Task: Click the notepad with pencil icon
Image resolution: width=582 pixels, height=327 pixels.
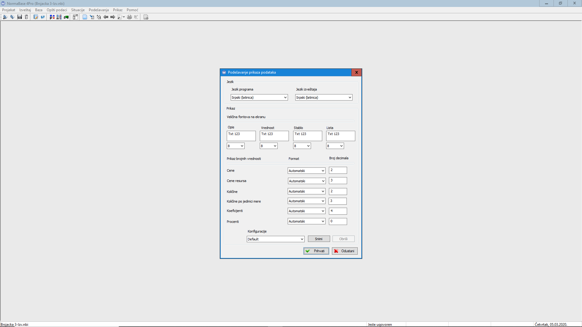Action: click(x=35, y=17)
